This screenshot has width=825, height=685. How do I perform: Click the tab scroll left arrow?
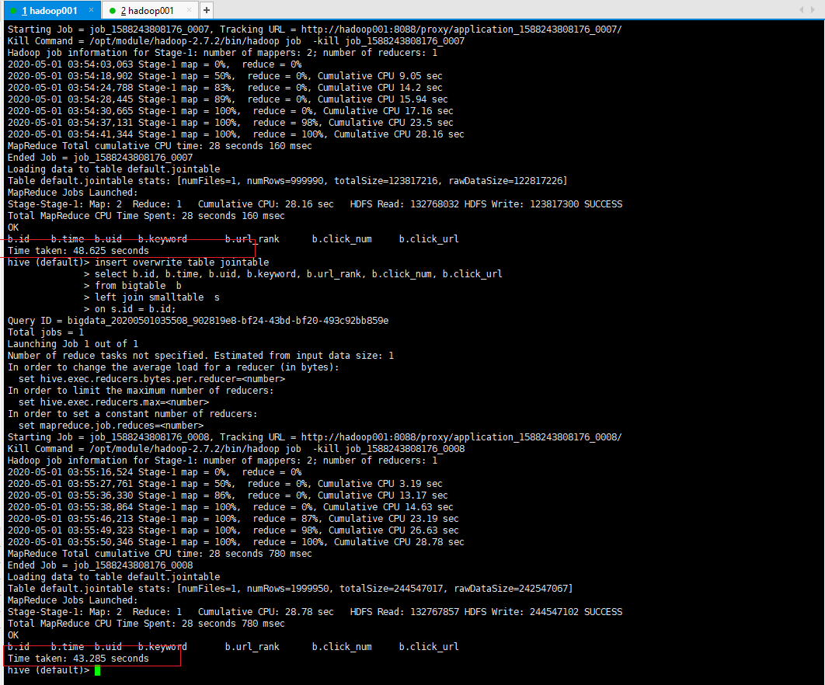[802, 9]
